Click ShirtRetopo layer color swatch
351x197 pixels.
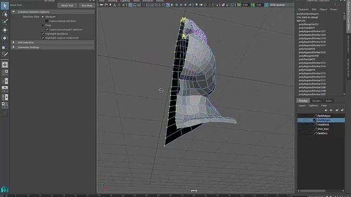[x=315, y=120]
